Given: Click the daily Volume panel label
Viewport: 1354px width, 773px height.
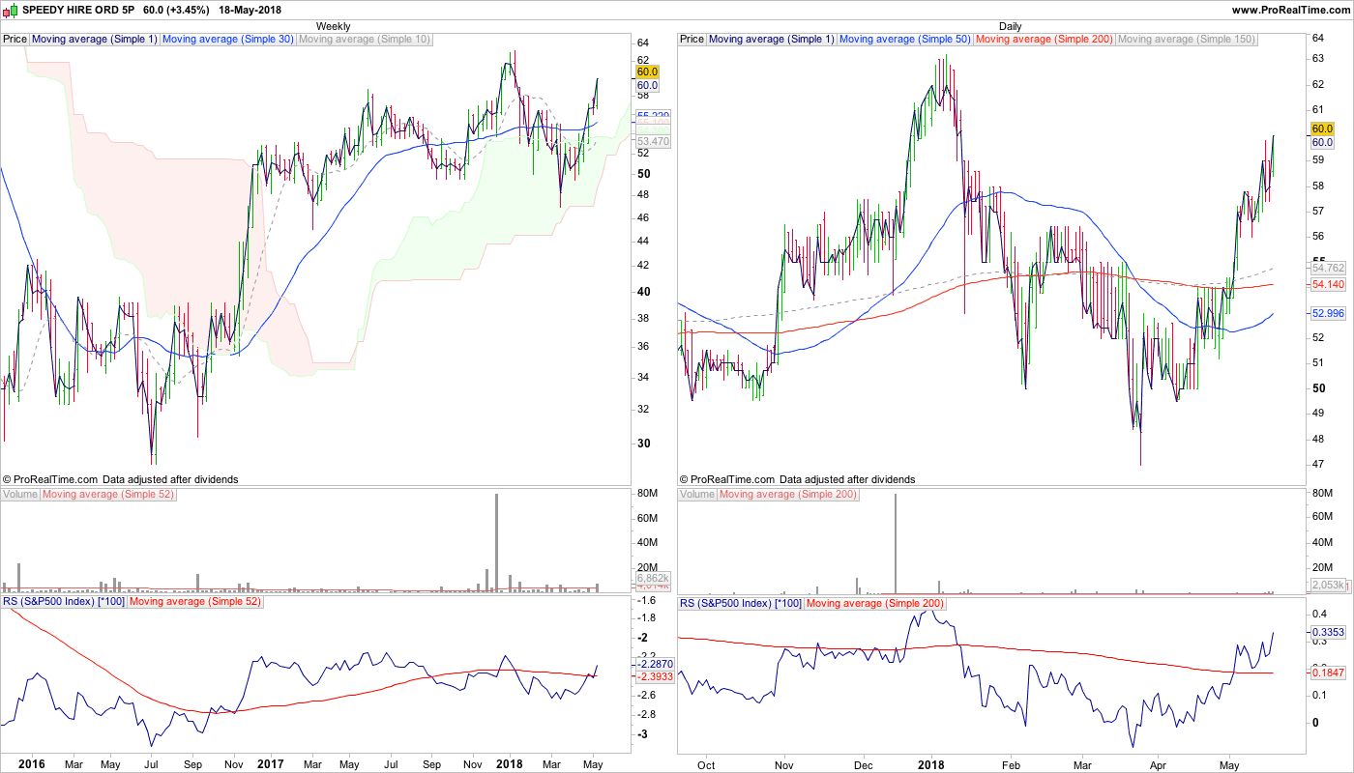Looking at the screenshot, I should pos(697,495).
